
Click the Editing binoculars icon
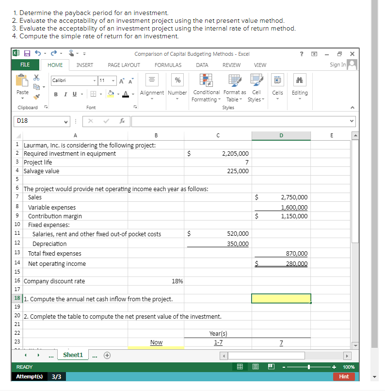pyautogui.click(x=300, y=80)
